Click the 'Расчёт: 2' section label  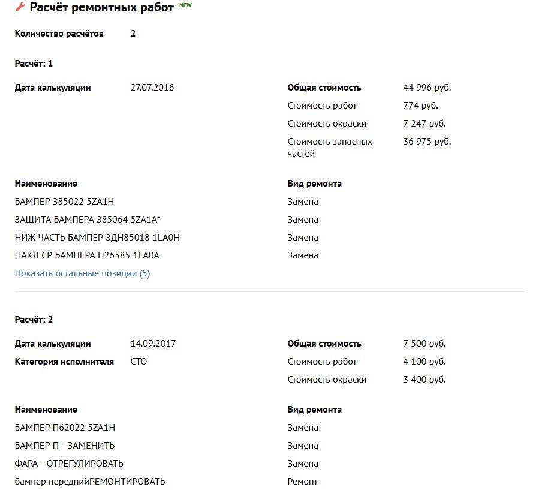(34, 320)
